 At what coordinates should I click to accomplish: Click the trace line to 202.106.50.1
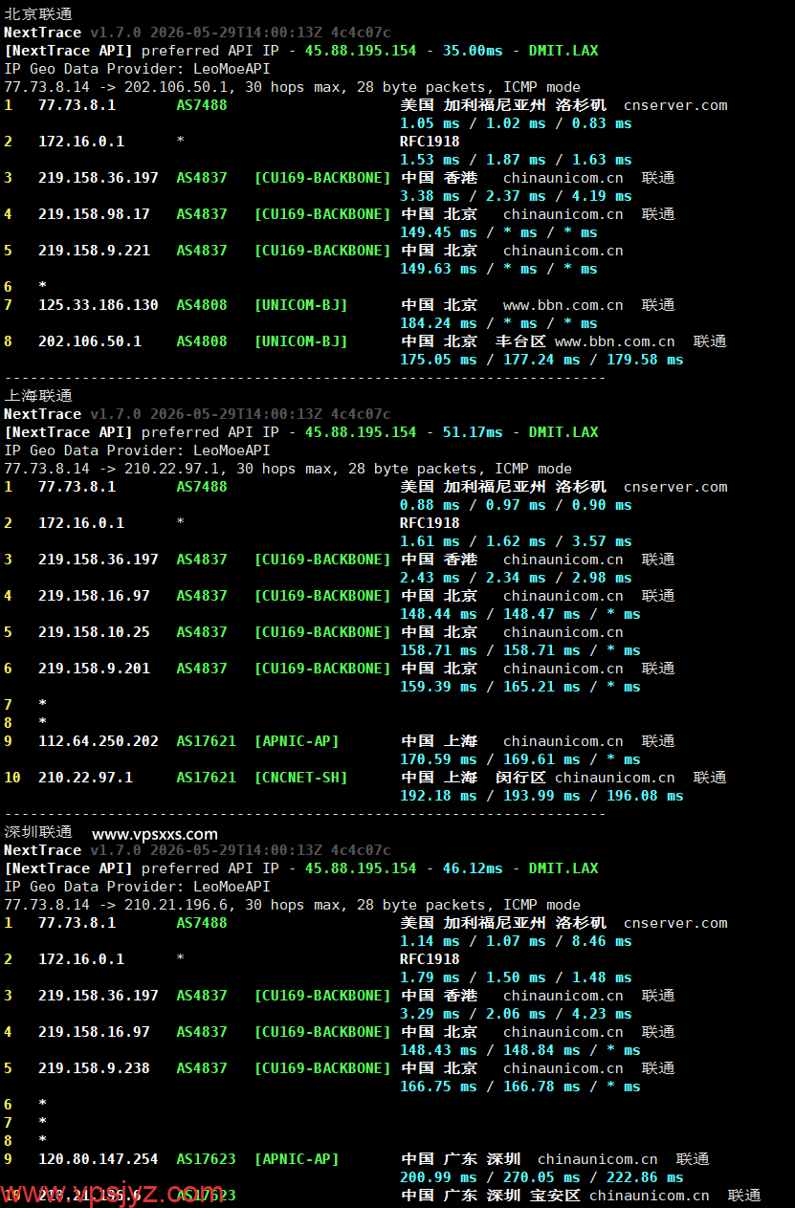[292, 87]
